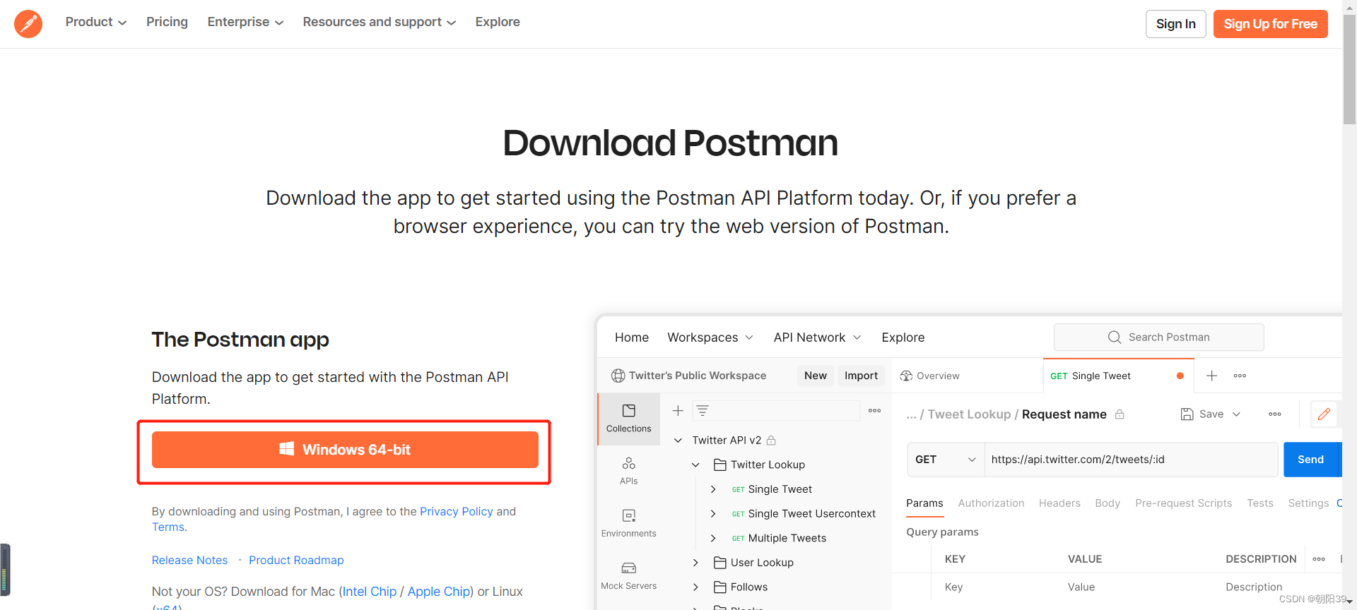Screen dimensions: 1357x610
Task: Open the Product dropdown menu
Action: point(95,22)
